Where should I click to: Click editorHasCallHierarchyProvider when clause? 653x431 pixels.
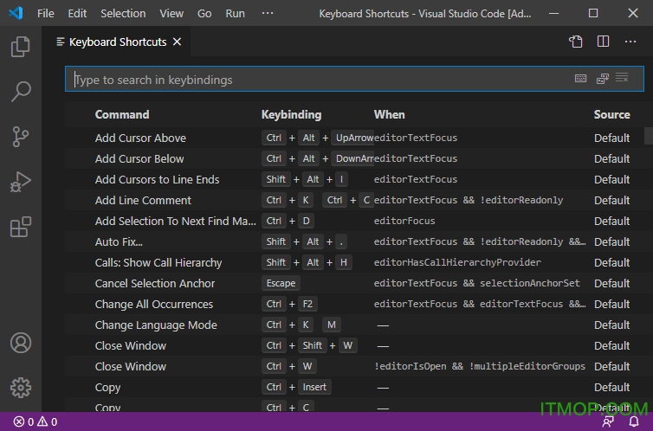pyautogui.click(x=457, y=262)
